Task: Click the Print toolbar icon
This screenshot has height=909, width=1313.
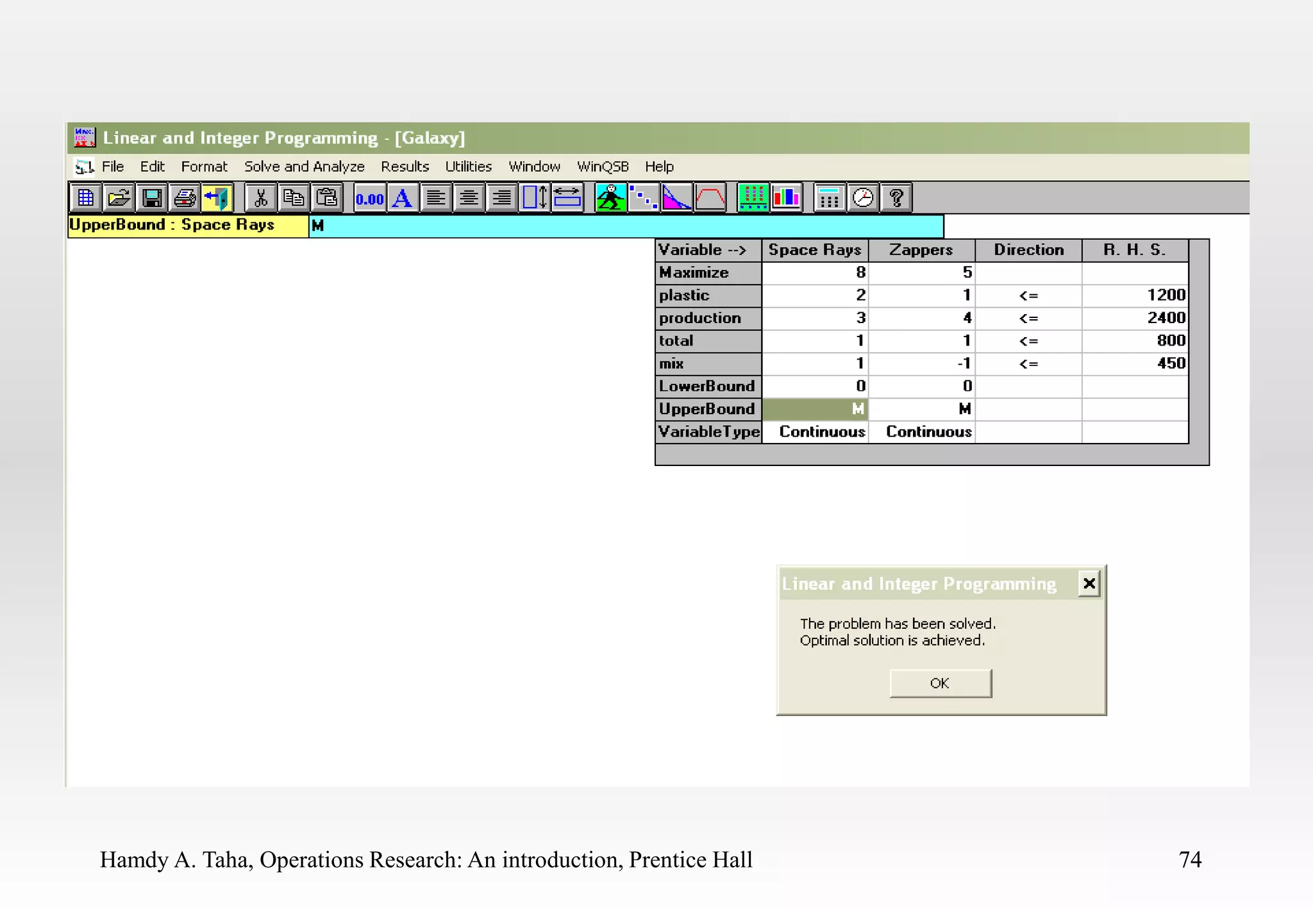Action: pos(185,198)
